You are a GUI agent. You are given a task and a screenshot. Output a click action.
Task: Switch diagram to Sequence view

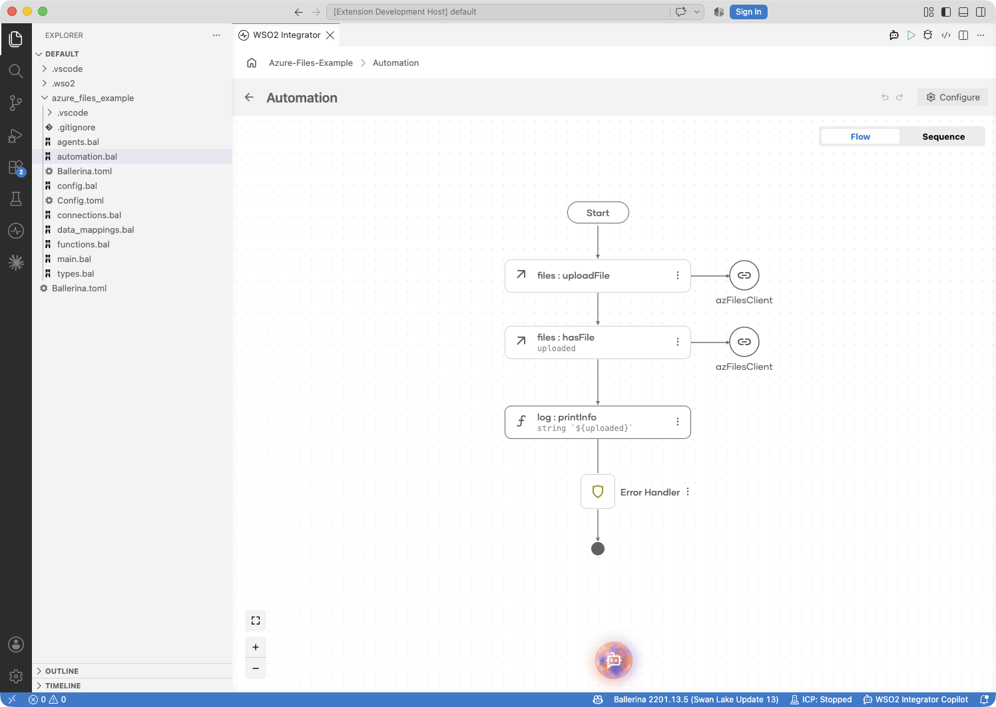pos(943,137)
